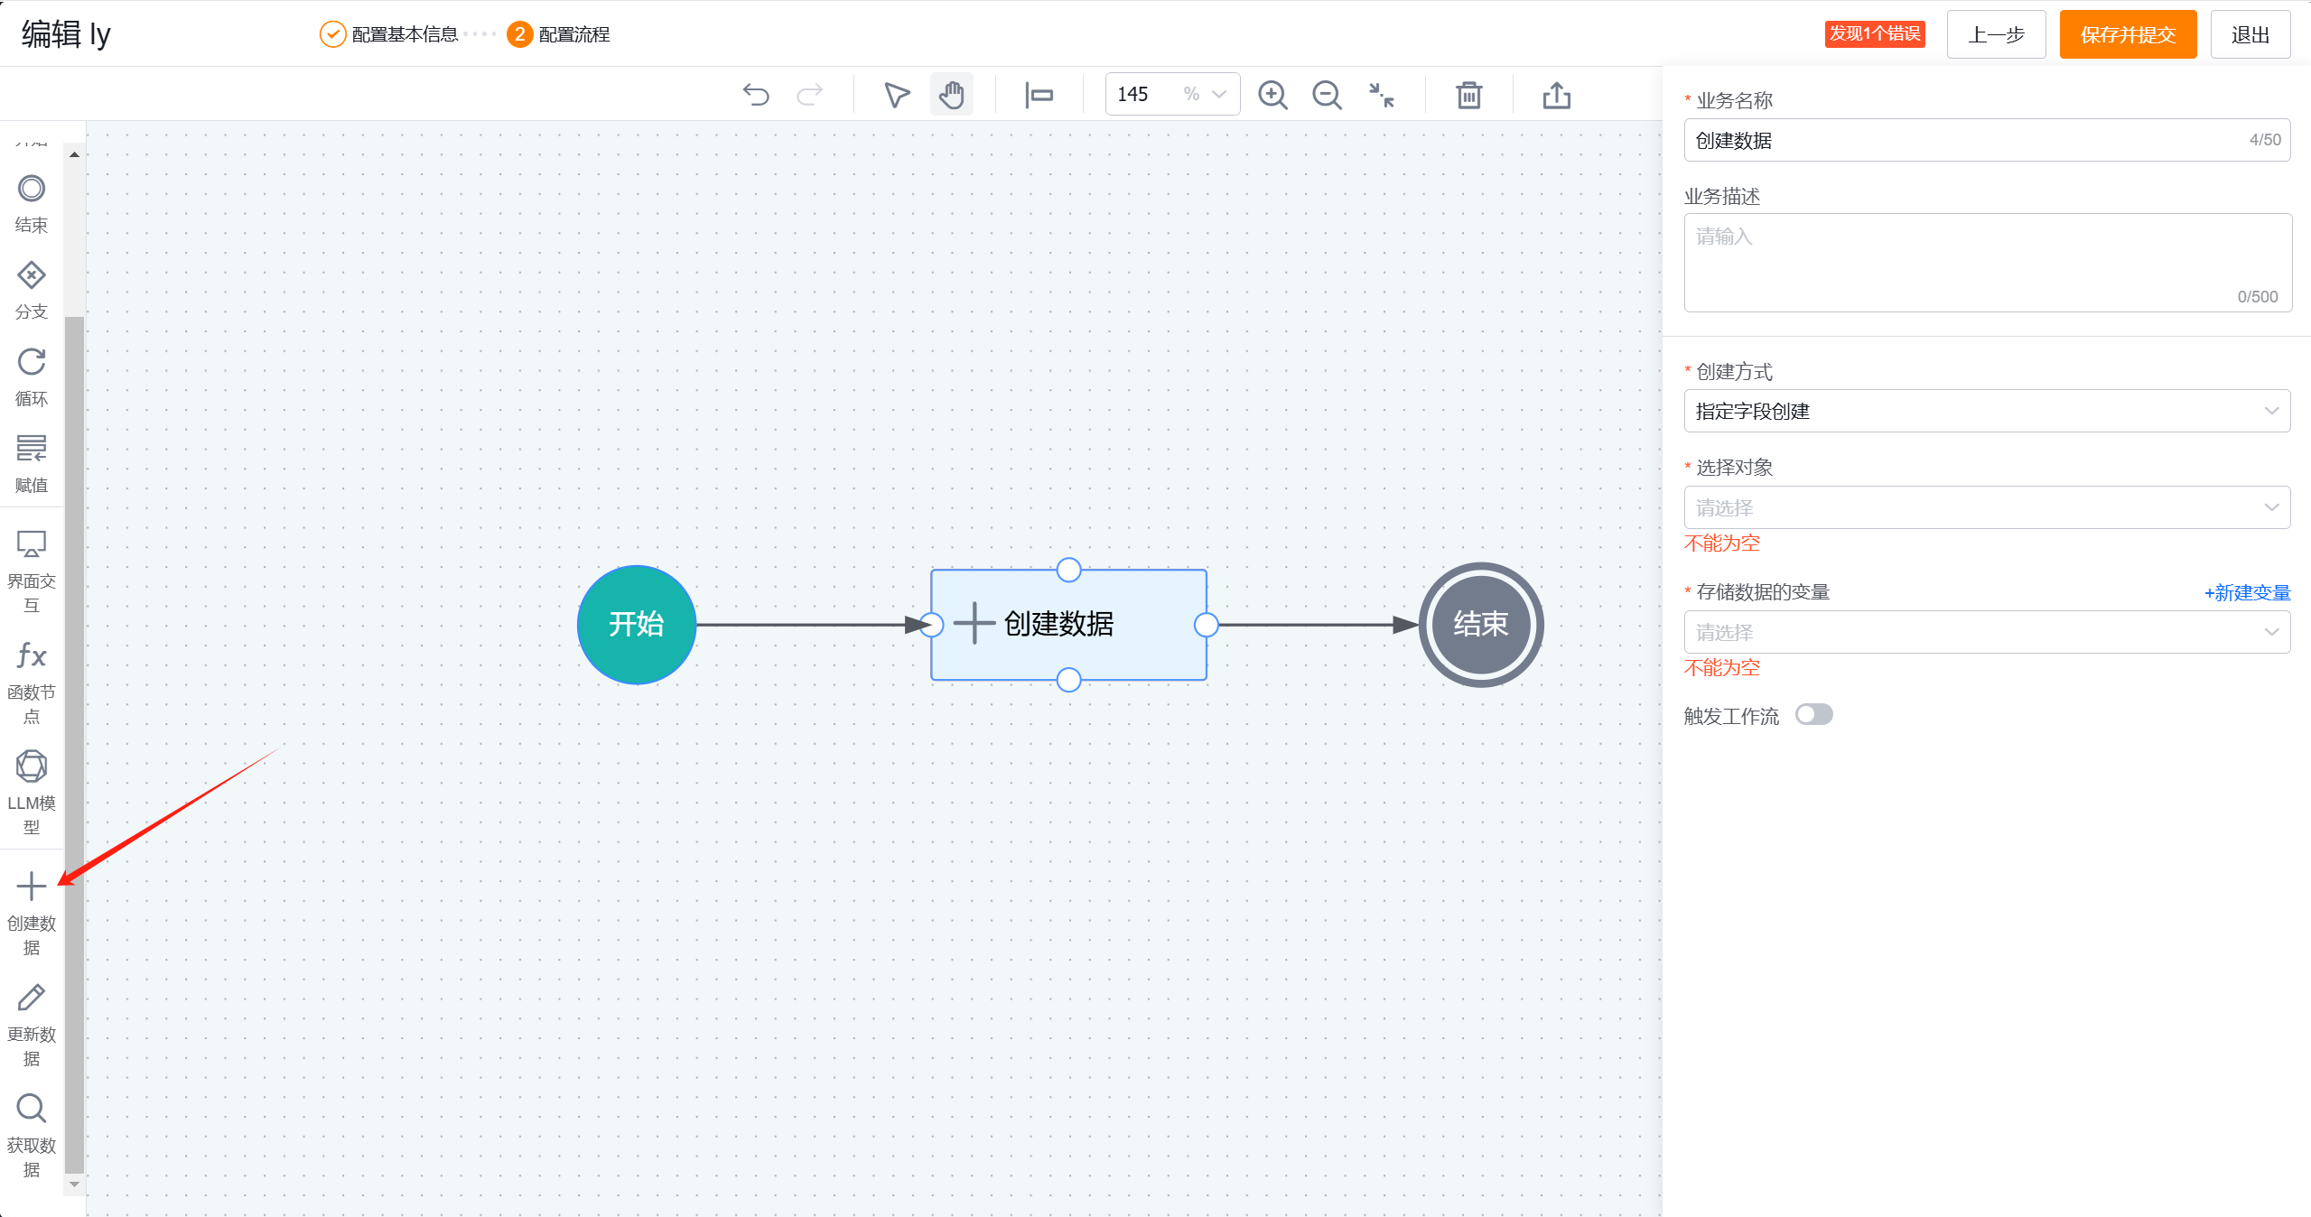Activate the hand pan tool
This screenshot has width=2311, height=1217.
951,95
